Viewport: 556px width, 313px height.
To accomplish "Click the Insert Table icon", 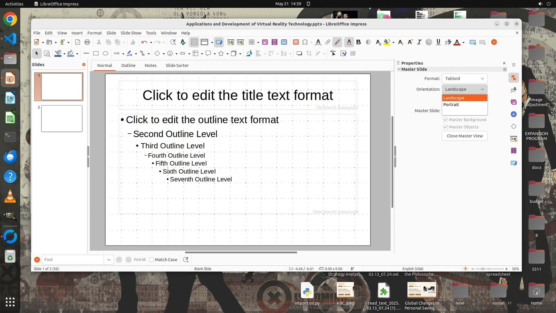I will click(251, 42).
